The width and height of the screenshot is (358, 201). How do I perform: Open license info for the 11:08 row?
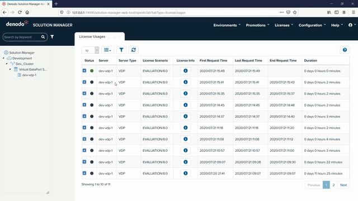185,139
